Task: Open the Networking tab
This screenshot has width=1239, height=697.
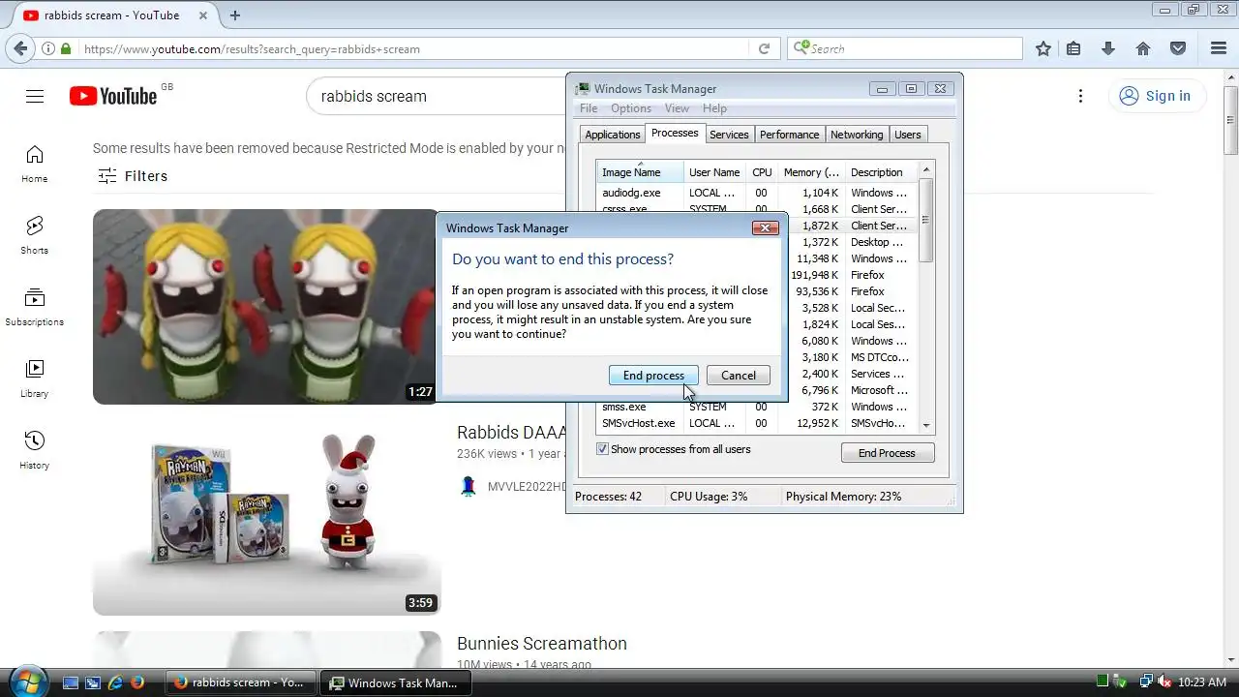Action: click(857, 135)
